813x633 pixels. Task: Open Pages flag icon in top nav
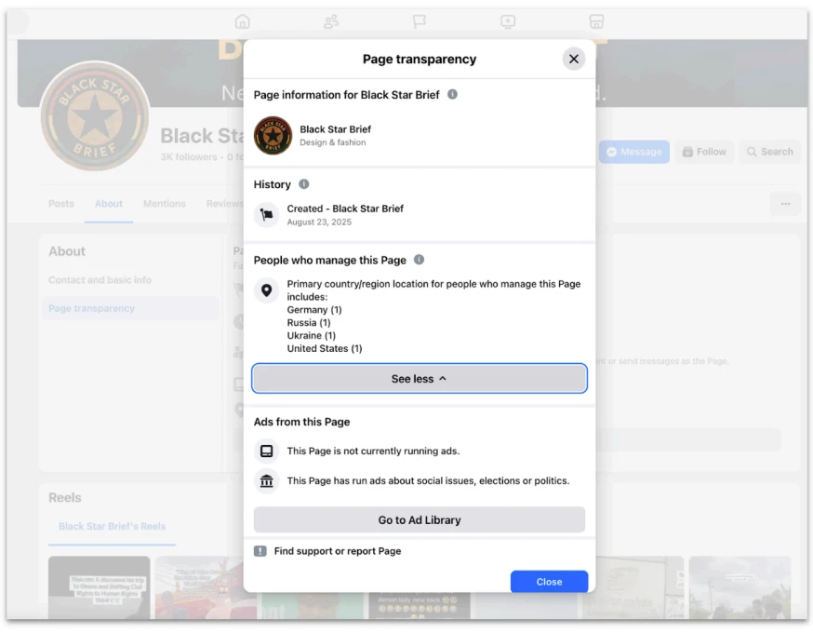pos(419,21)
